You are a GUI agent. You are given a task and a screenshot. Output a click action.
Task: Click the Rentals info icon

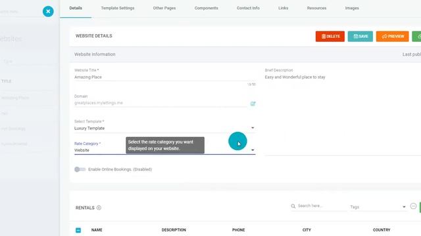point(99,208)
